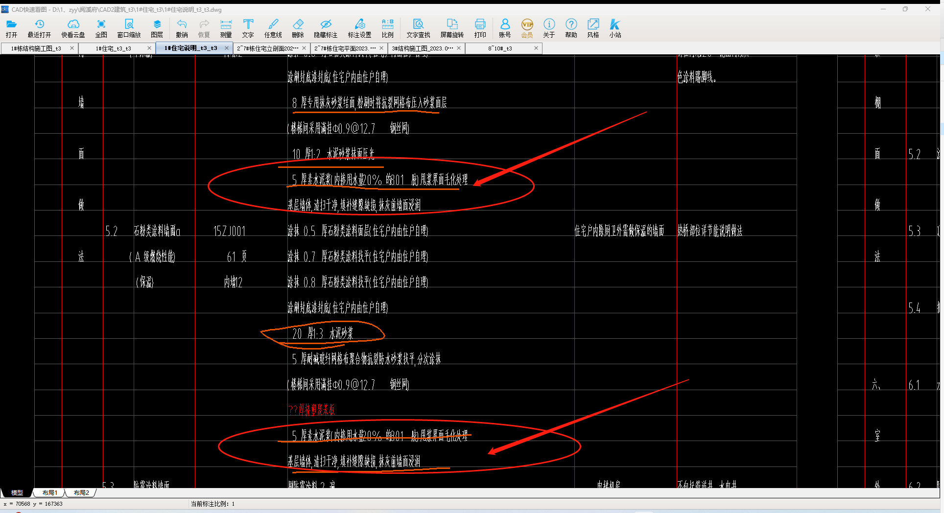Image resolution: width=944 pixels, height=513 pixels.
Task: Toggle 隐藏标注 hide annotations
Action: pyautogui.click(x=326, y=28)
